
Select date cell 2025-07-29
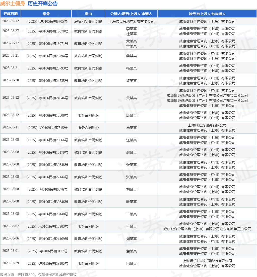[11, 263]
